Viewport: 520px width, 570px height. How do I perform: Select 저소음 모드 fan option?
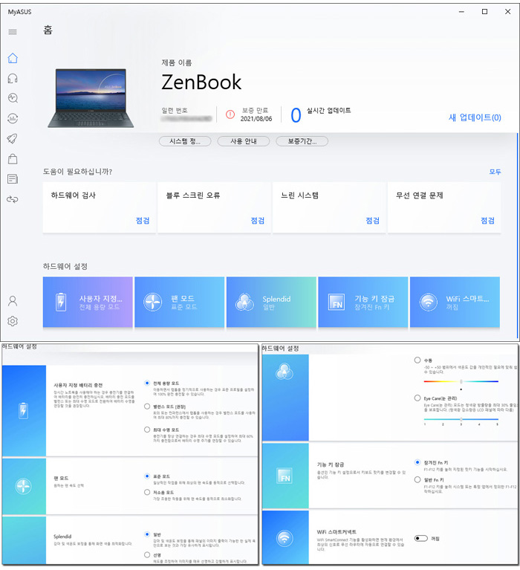pyautogui.click(x=147, y=492)
